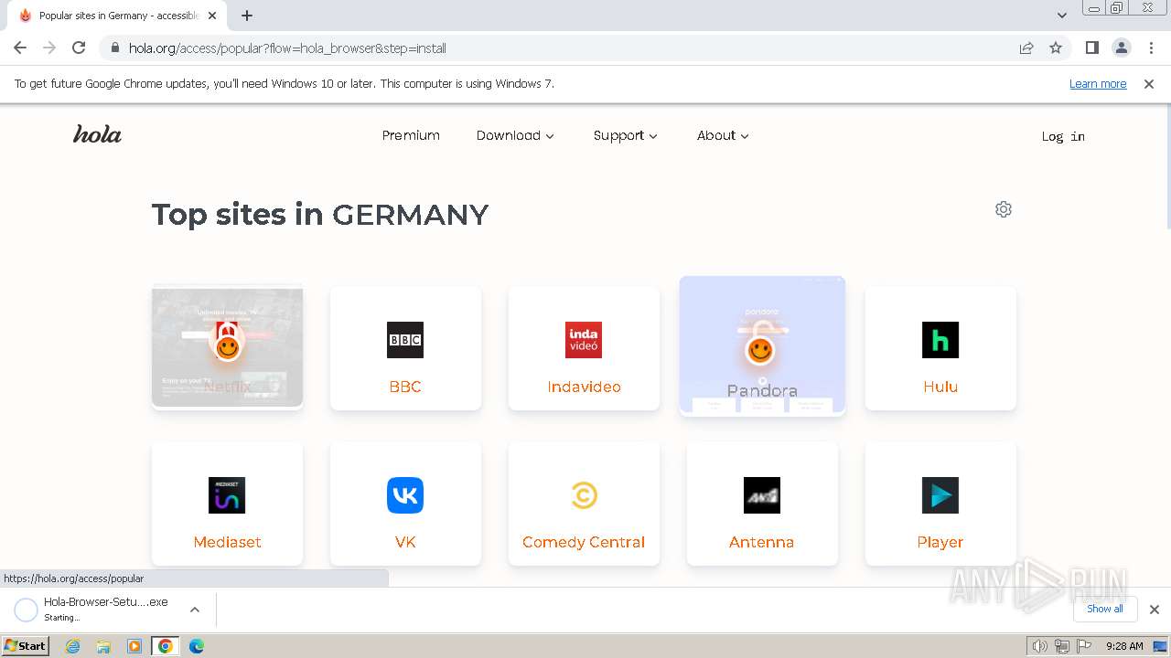Expand the tab search dropdown

(1061, 16)
